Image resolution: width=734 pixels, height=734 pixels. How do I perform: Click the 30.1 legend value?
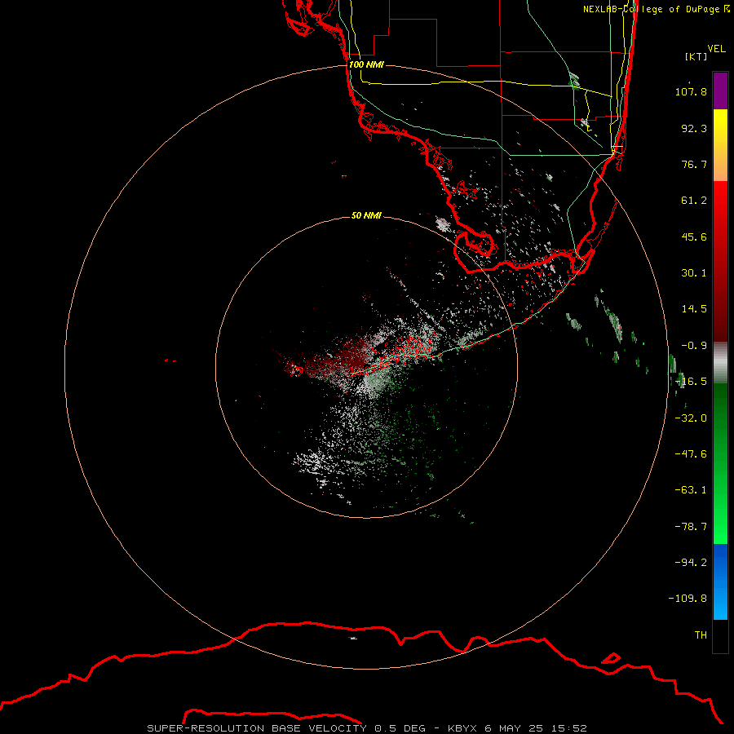(x=694, y=273)
